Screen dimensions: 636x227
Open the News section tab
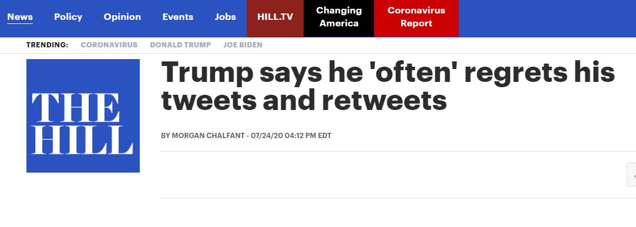tap(20, 17)
